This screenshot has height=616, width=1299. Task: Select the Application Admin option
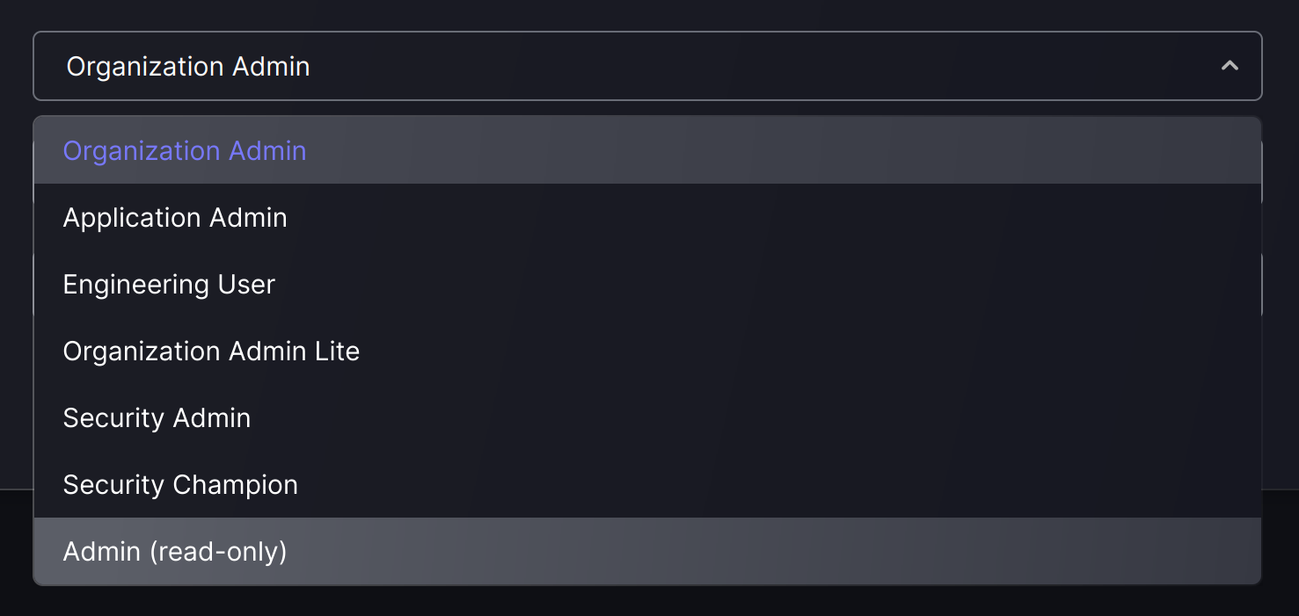pyautogui.click(x=647, y=217)
